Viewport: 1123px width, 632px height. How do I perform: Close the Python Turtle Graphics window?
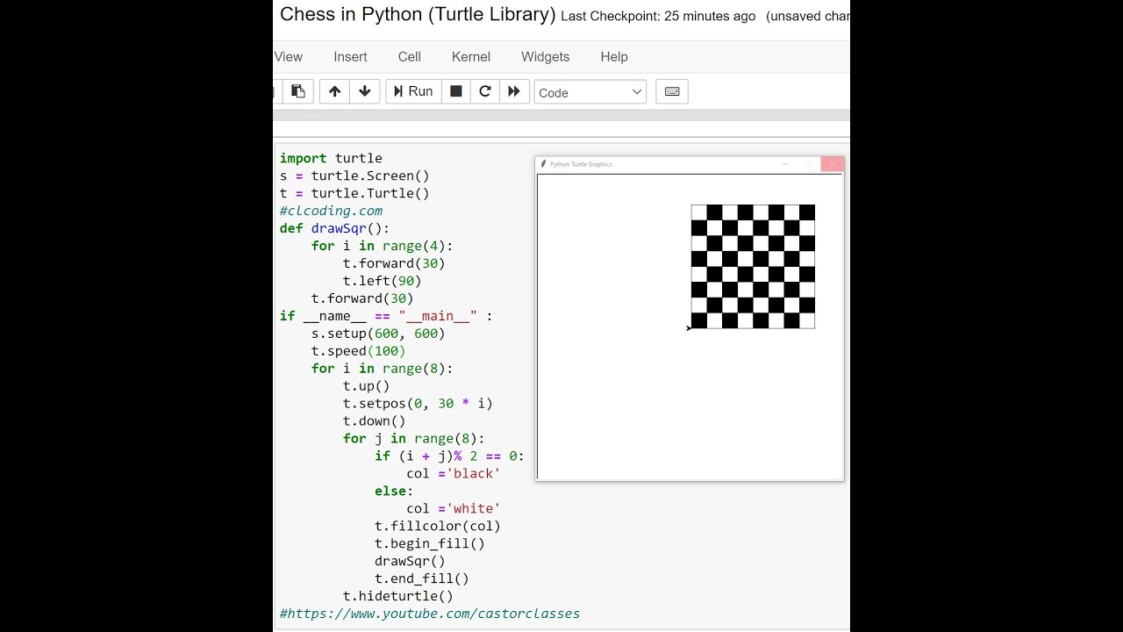click(x=833, y=164)
